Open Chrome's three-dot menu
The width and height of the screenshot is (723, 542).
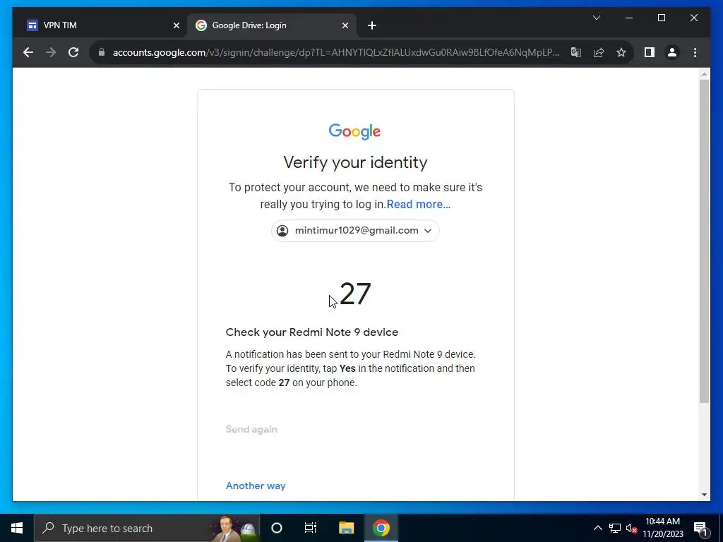695,52
